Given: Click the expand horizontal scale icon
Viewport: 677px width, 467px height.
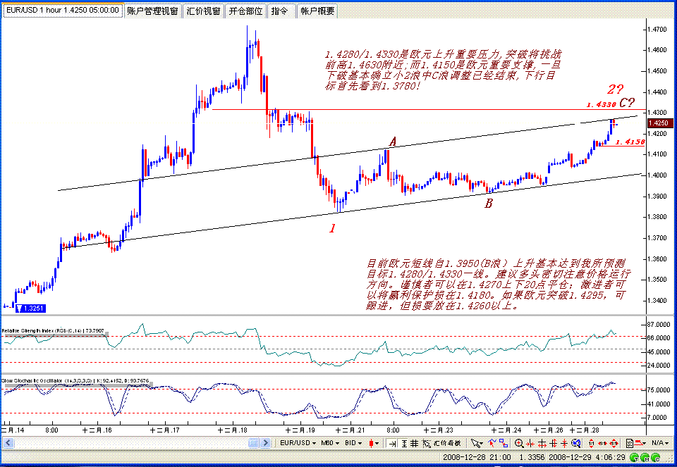Looking at the screenshot, I should pos(542,443).
